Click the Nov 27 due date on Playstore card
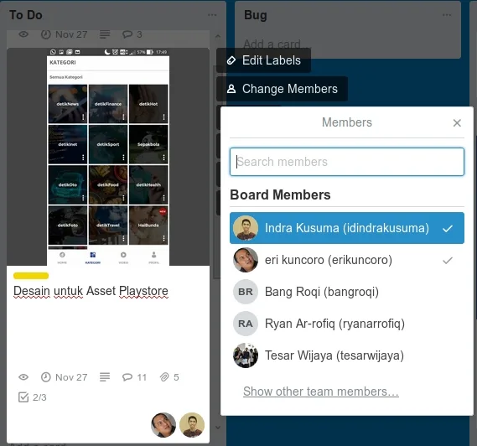The height and width of the screenshot is (446, 477). 65,377
